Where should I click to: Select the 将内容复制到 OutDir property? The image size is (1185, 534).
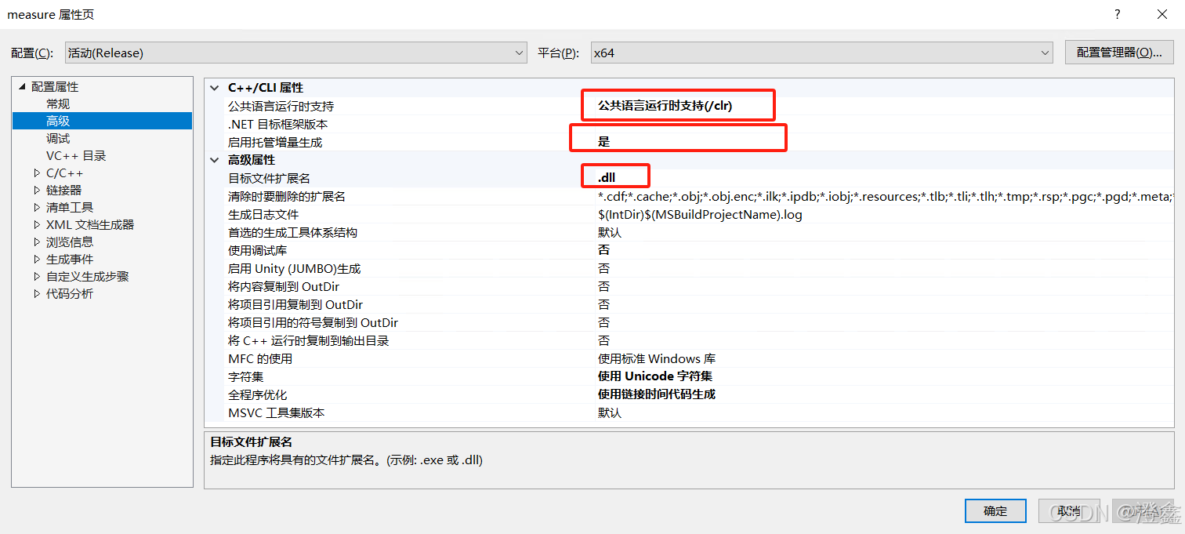click(x=284, y=286)
